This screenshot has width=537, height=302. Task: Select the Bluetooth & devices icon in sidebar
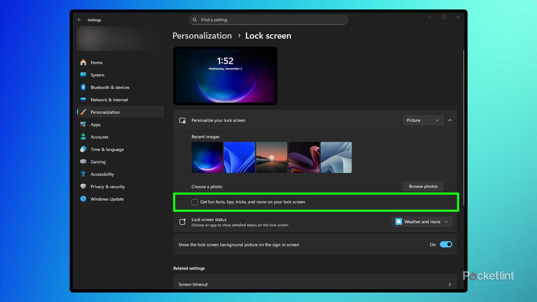click(83, 87)
